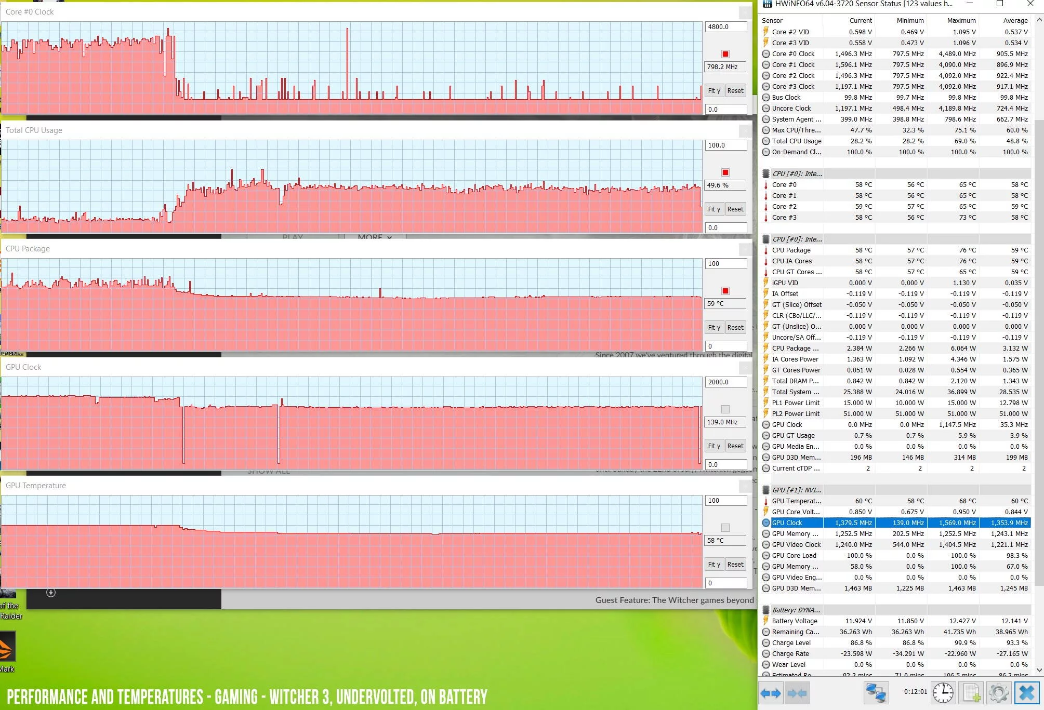The height and width of the screenshot is (710, 1044).
Task: Click the "0:12:01" elapsed time readout
Action: (915, 692)
